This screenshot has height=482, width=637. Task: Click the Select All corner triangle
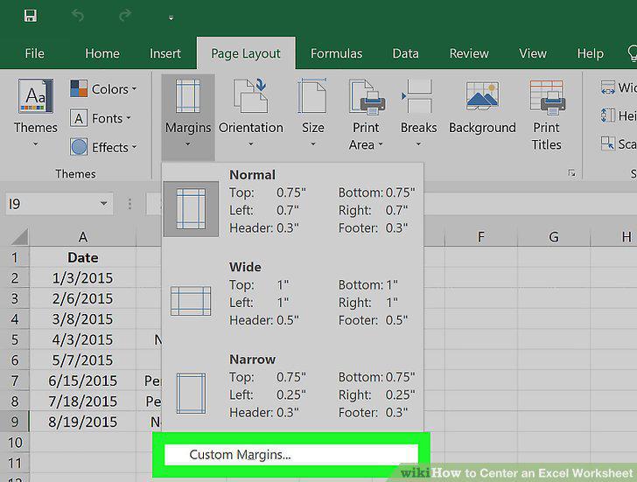click(19, 237)
